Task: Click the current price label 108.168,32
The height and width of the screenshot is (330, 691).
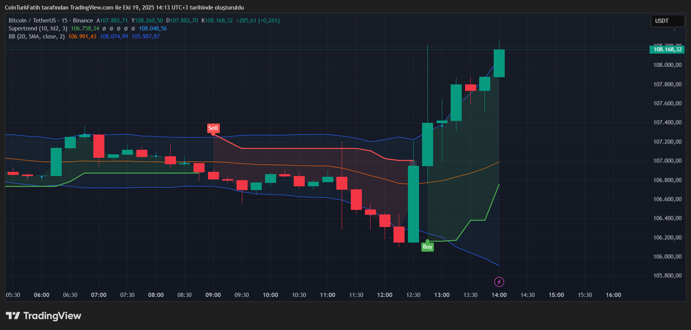Action: [x=667, y=49]
